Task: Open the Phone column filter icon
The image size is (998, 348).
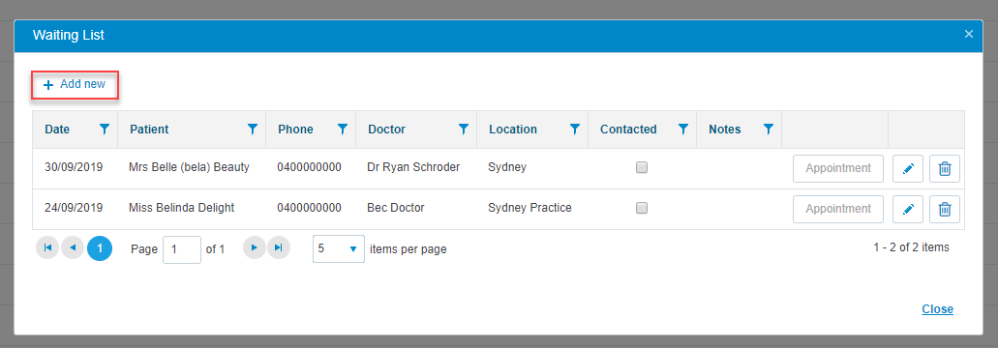Action: tap(343, 129)
